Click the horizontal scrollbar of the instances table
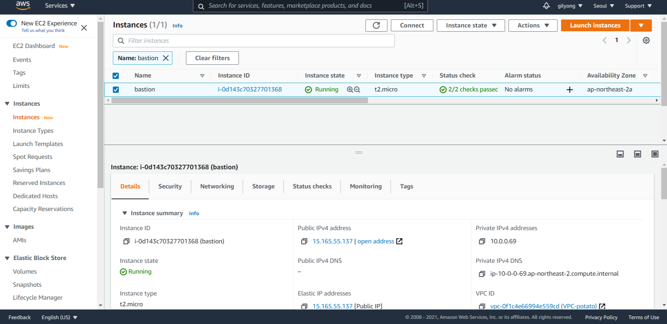 point(239,100)
